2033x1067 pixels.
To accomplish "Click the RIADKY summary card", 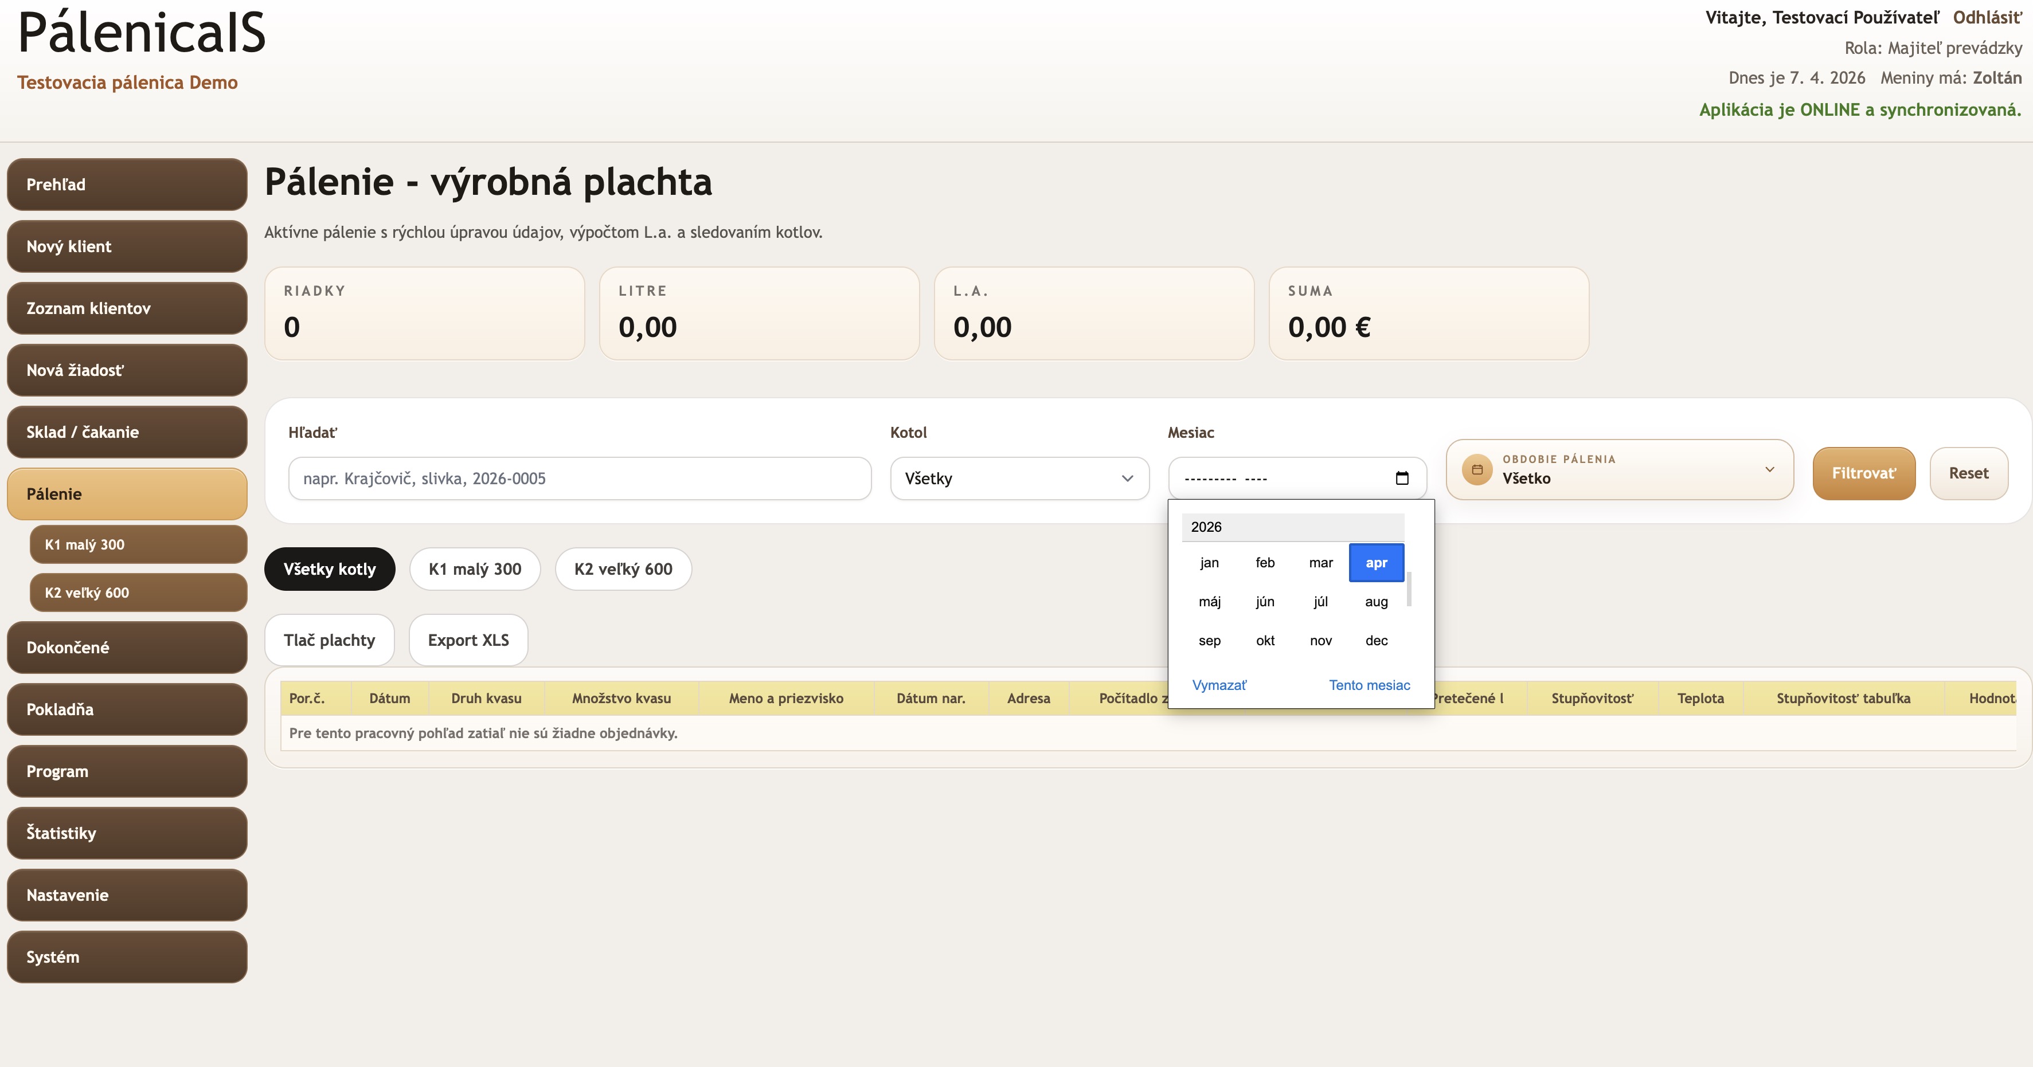I will tap(425, 313).
